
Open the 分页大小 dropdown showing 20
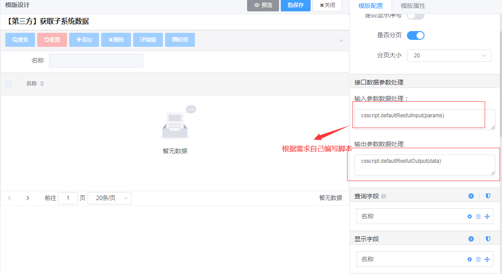coord(449,56)
